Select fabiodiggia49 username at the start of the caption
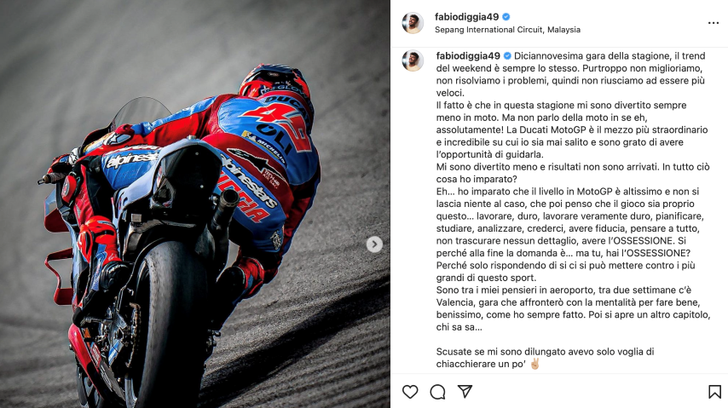728x408 pixels. coord(468,55)
